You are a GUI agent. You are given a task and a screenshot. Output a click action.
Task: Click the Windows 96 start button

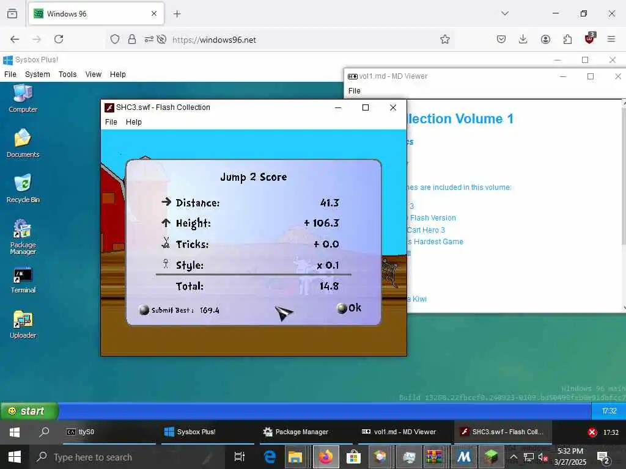click(x=29, y=411)
